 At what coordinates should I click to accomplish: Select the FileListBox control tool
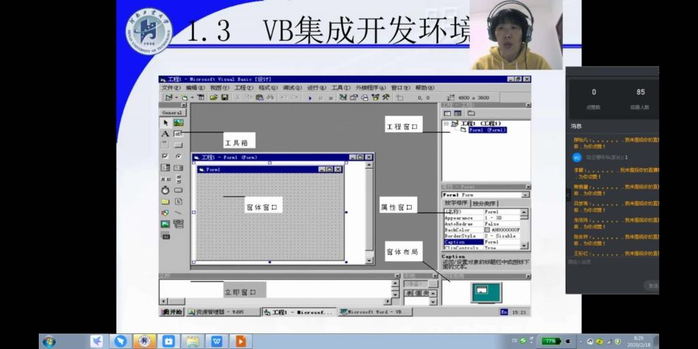[179, 201]
